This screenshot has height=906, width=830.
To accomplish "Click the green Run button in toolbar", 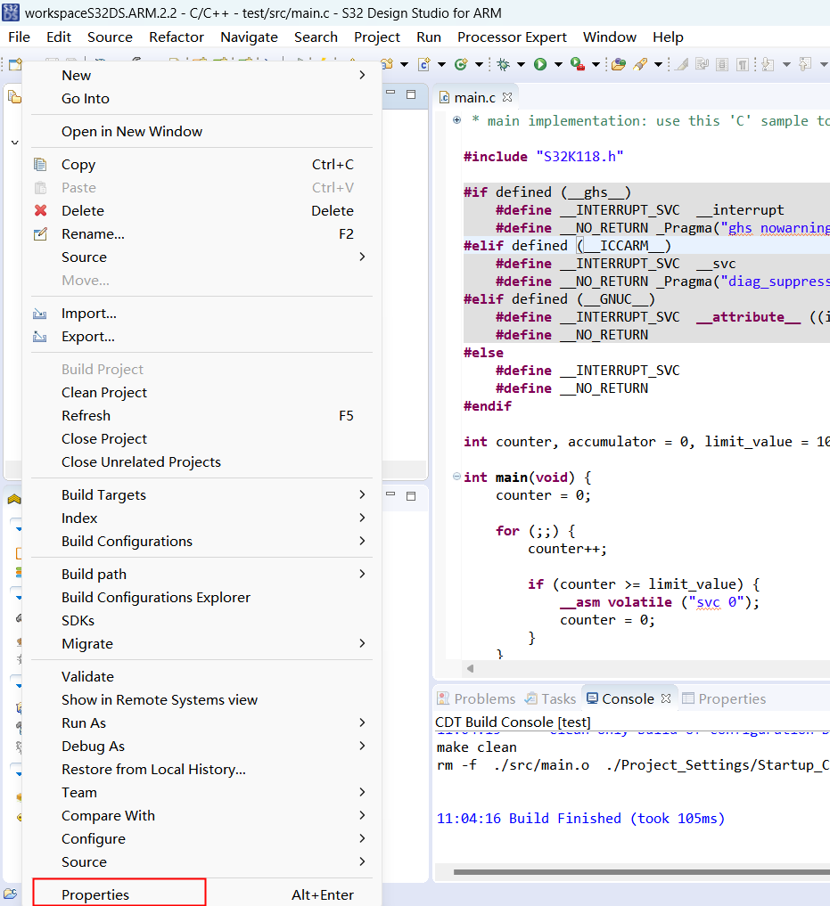I will tap(540, 64).
